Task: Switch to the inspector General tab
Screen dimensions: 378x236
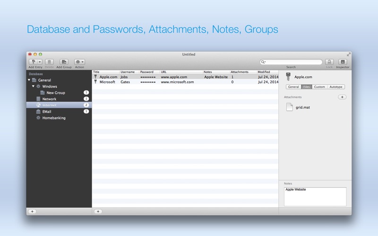Action: pos(293,87)
